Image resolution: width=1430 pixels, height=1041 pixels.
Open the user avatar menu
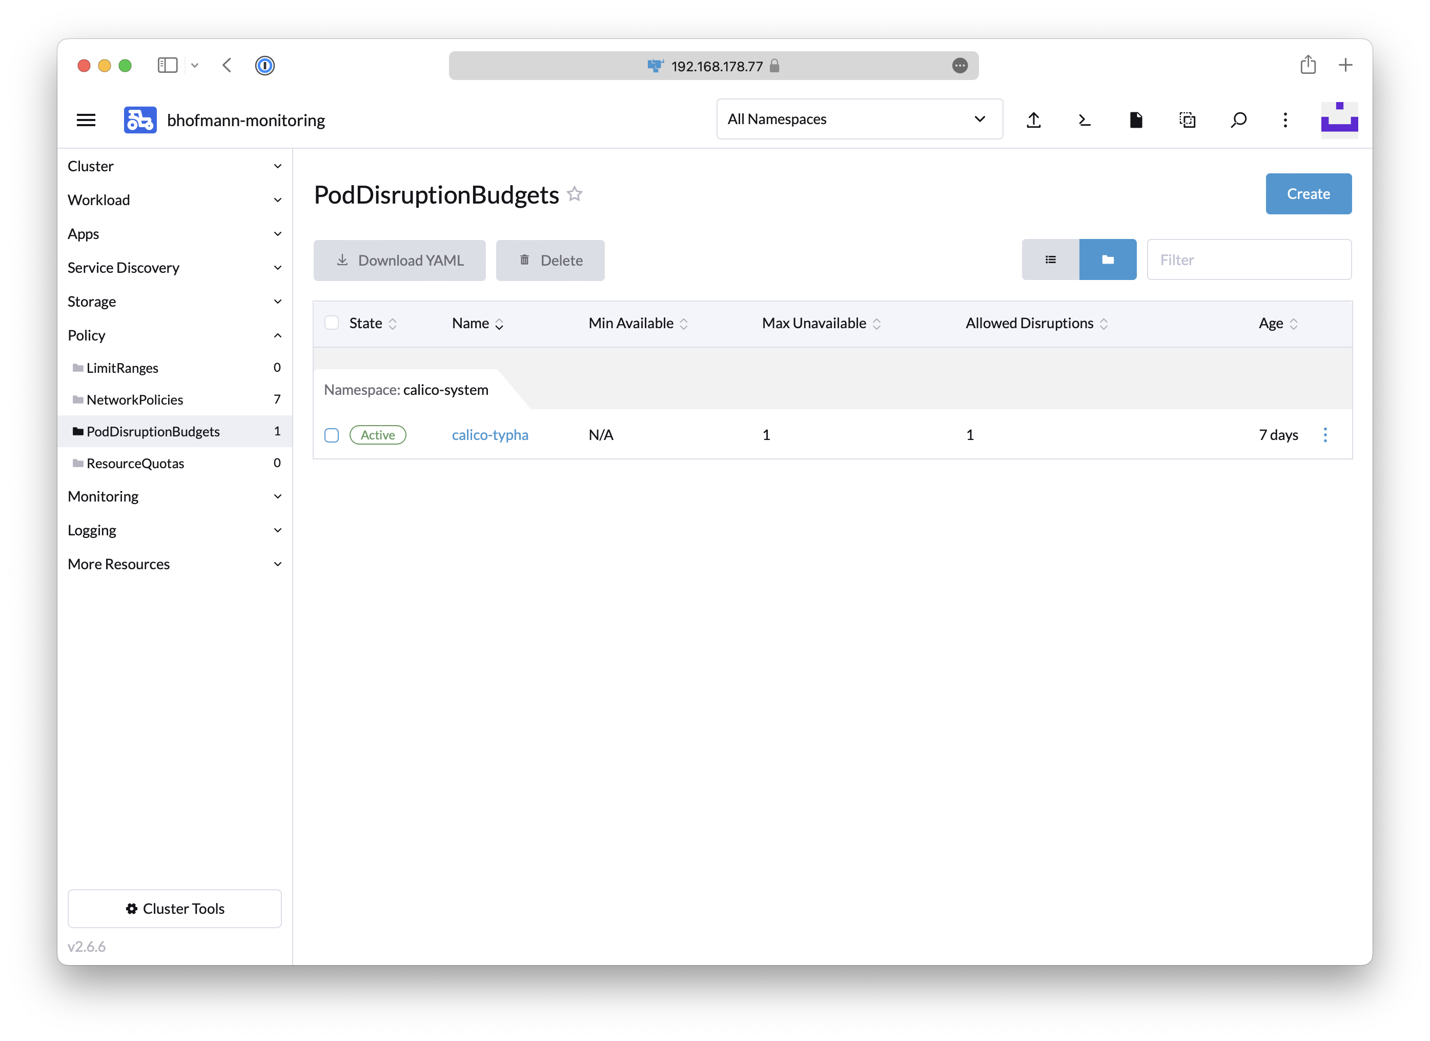coord(1339,120)
